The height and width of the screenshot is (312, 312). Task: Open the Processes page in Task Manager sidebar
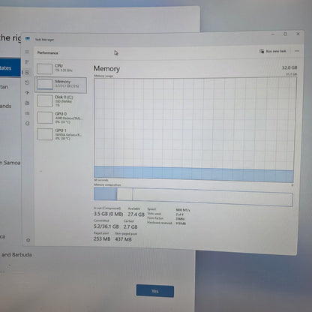pyautogui.click(x=27, y=62)
